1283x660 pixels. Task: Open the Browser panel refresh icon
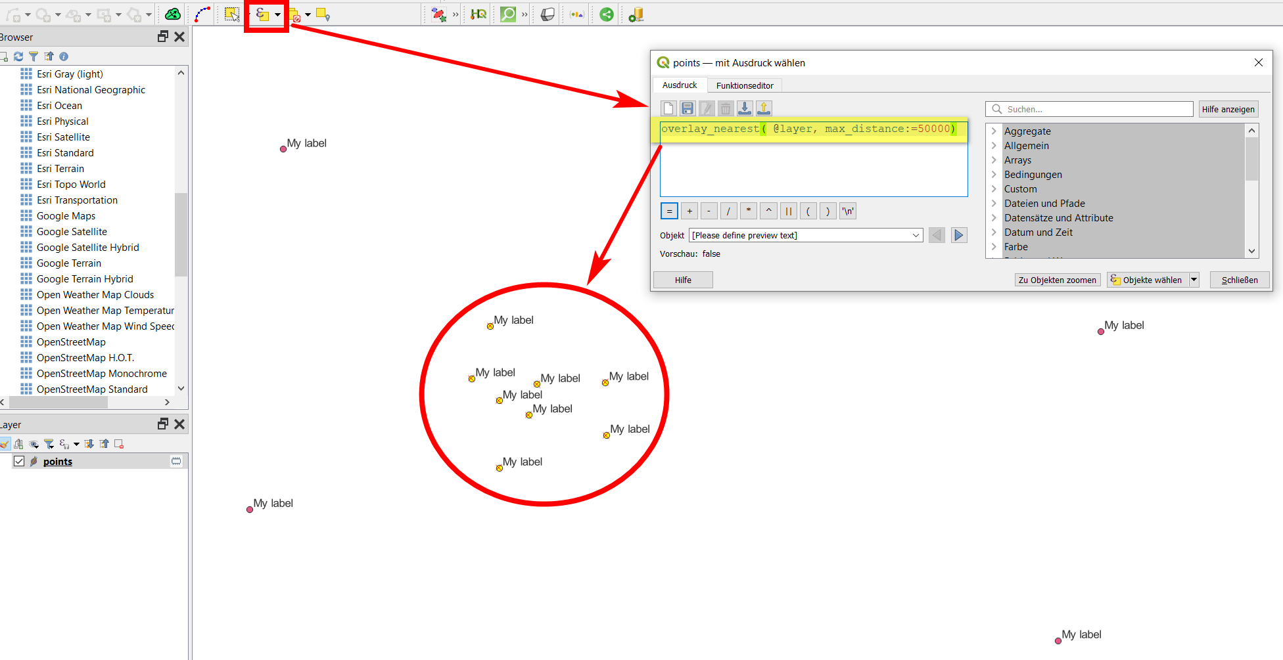coord(18,56)
